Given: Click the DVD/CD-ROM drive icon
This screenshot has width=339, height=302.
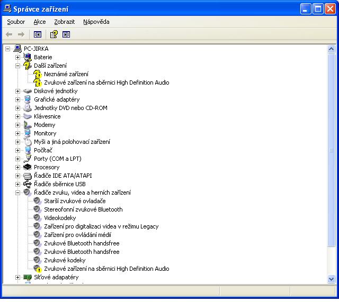Looking at the screenshot, I should [28, 108].
